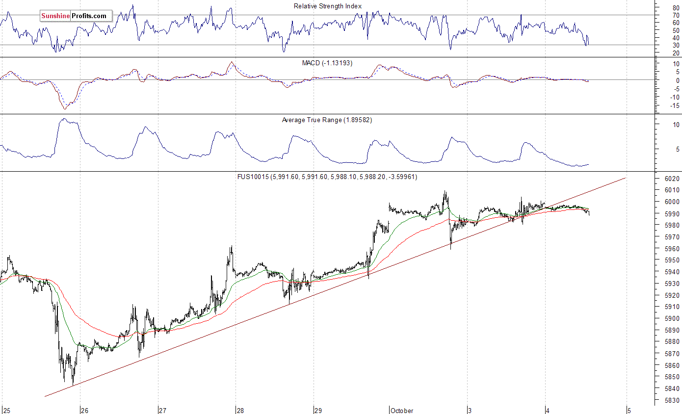Click the date label 28
The height and width of the screenshot is (414, 682).
pos(240,411)
